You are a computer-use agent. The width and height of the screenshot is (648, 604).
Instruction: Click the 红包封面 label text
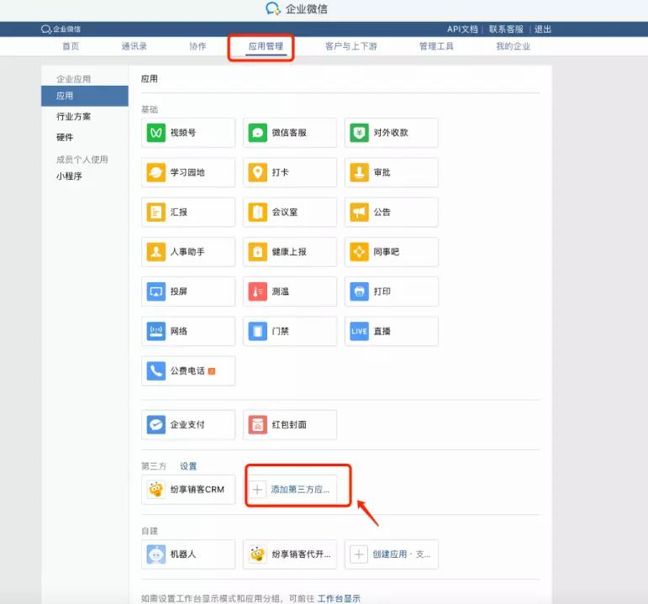tap(289, 424)
